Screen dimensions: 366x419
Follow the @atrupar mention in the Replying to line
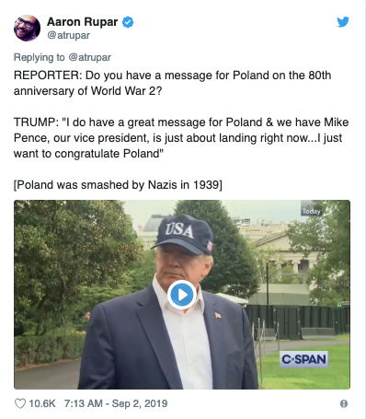pos(89,57)
